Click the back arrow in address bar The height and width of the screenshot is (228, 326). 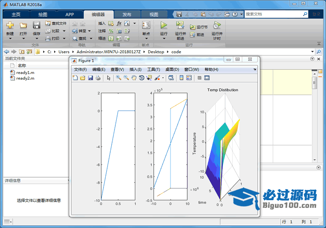point(6,52)
